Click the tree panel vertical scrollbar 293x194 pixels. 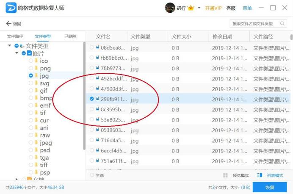(84, 96)
